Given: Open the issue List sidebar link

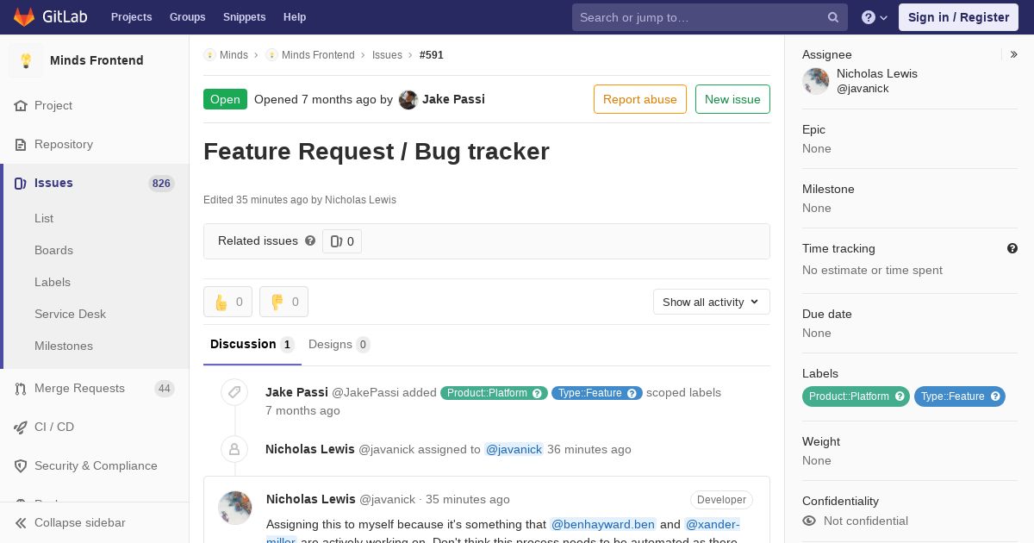Looking at the screenshot, I should click(44, 218).
